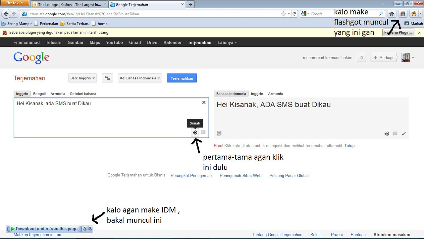
Task: Open the Berita Terbaru feed bookmark
Action: (x=75, y=24)
